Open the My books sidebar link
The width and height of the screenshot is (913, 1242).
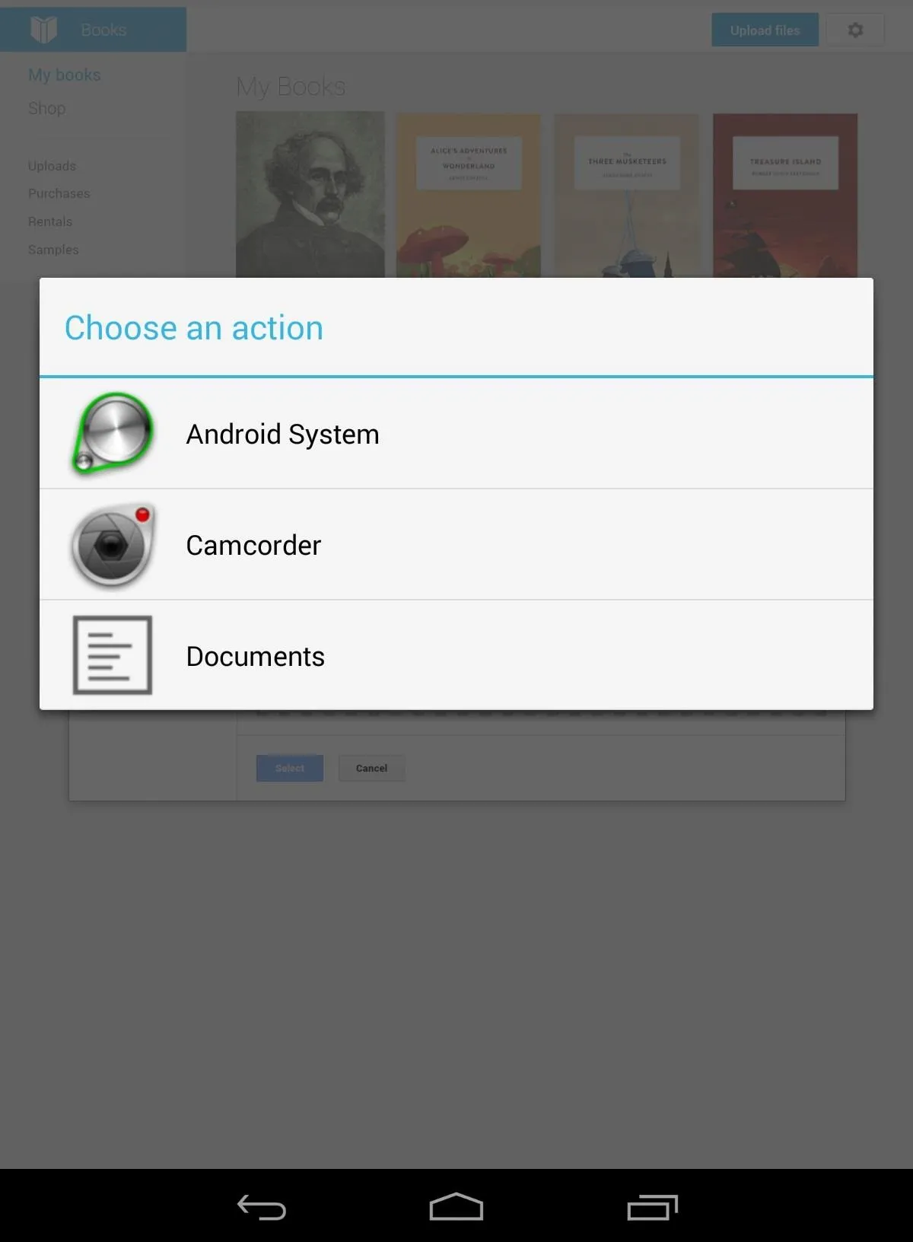click(x=65, y=75)
